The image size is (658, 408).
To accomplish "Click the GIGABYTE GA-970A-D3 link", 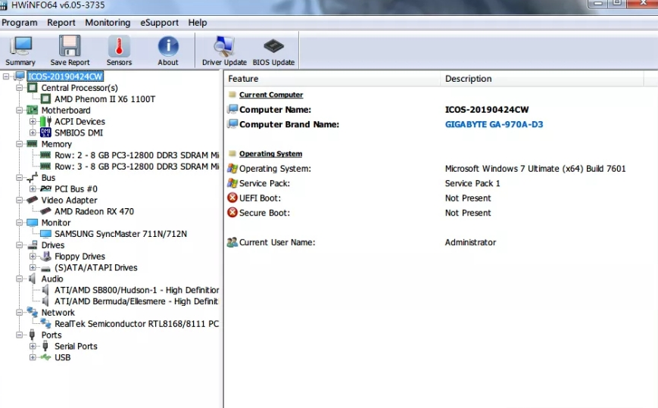I will pyautogui.click(x=494, y=124).
